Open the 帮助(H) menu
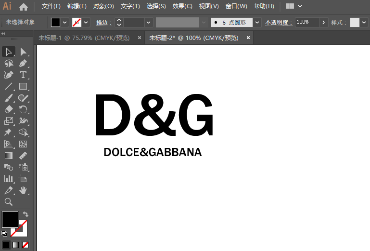Viewport: 370px width, 251px height. click(264, 6)
